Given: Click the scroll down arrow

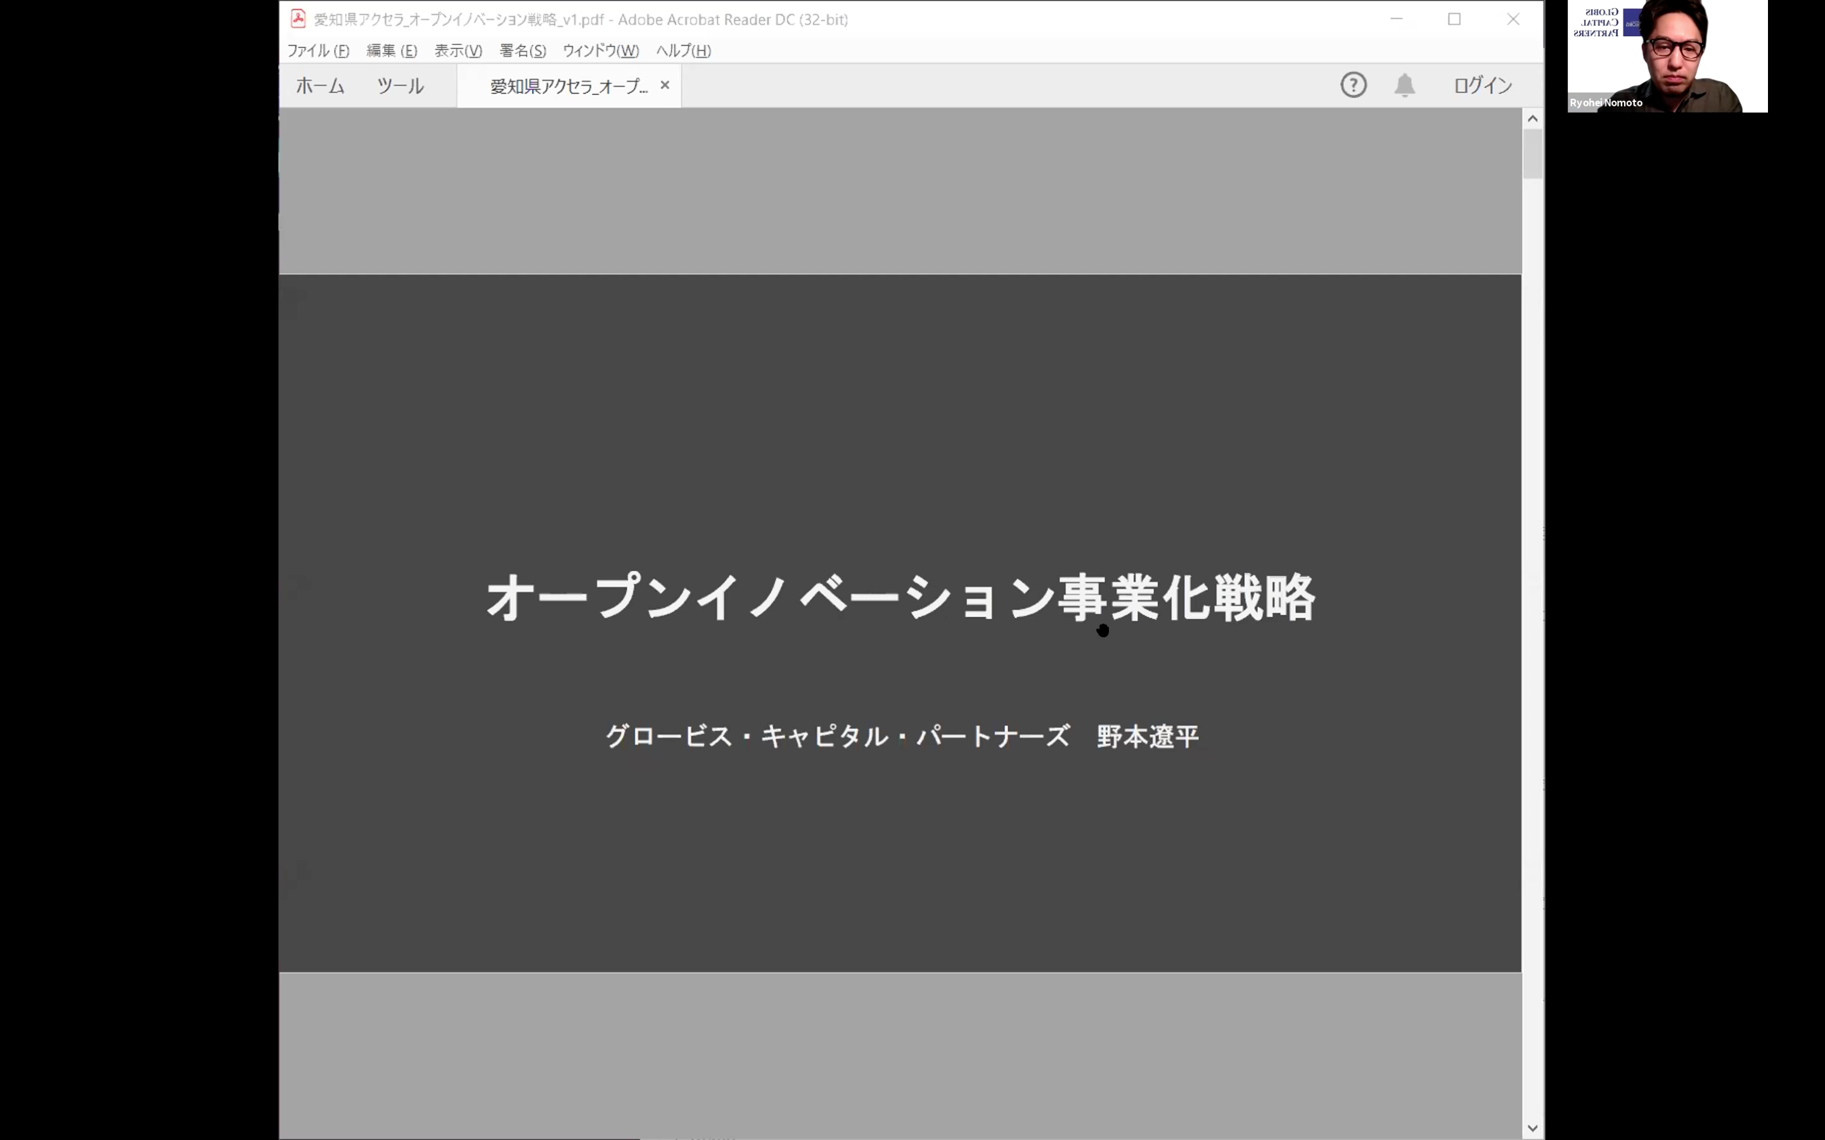Looking at the screenshot, I should click(1532, 1129).
